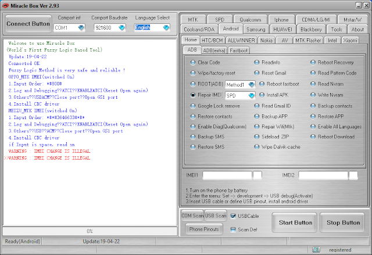372x255 pixels.
Task: Switch to the Fastboot tab
Action: pos(238,51)
